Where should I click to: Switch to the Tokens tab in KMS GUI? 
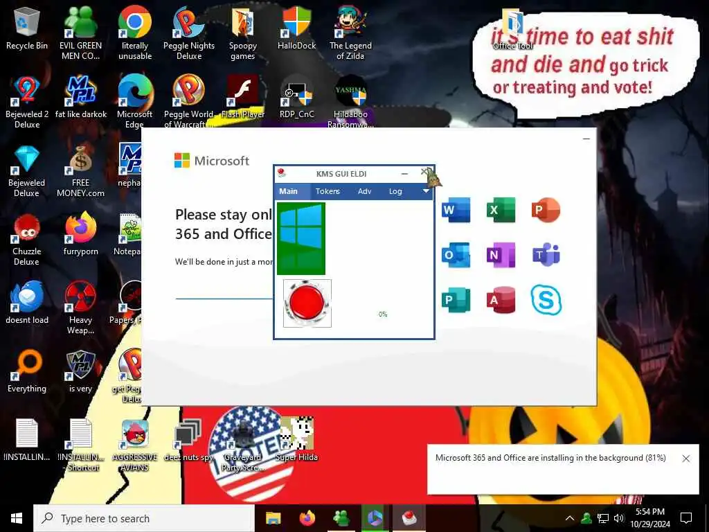point(327,191)
